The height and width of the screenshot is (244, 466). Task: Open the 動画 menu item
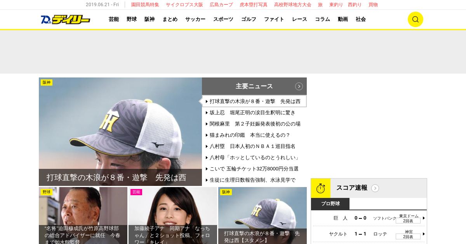pos(343,19)
